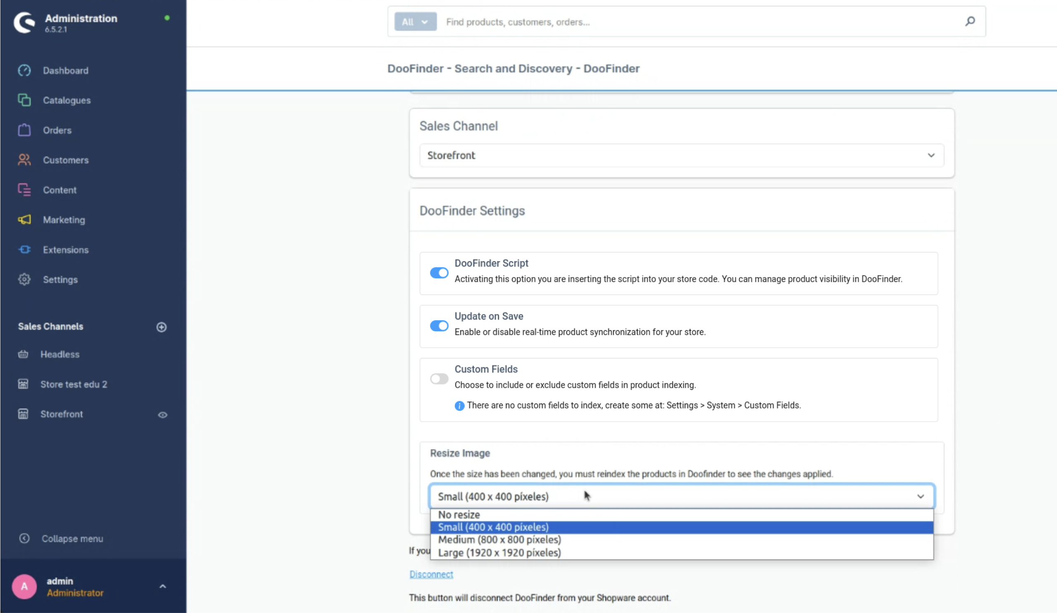Disable the DooFinder Script toggle
Viewport: 1057px width, 613px height.
[x=439, y=273]
